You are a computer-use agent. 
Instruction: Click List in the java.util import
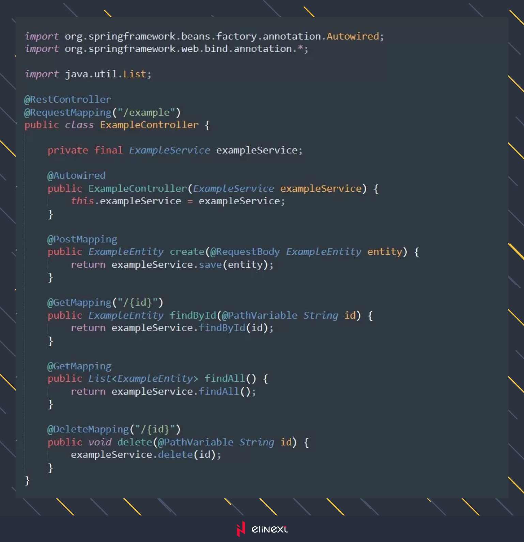pyautogui.click(x=134, y=74)
